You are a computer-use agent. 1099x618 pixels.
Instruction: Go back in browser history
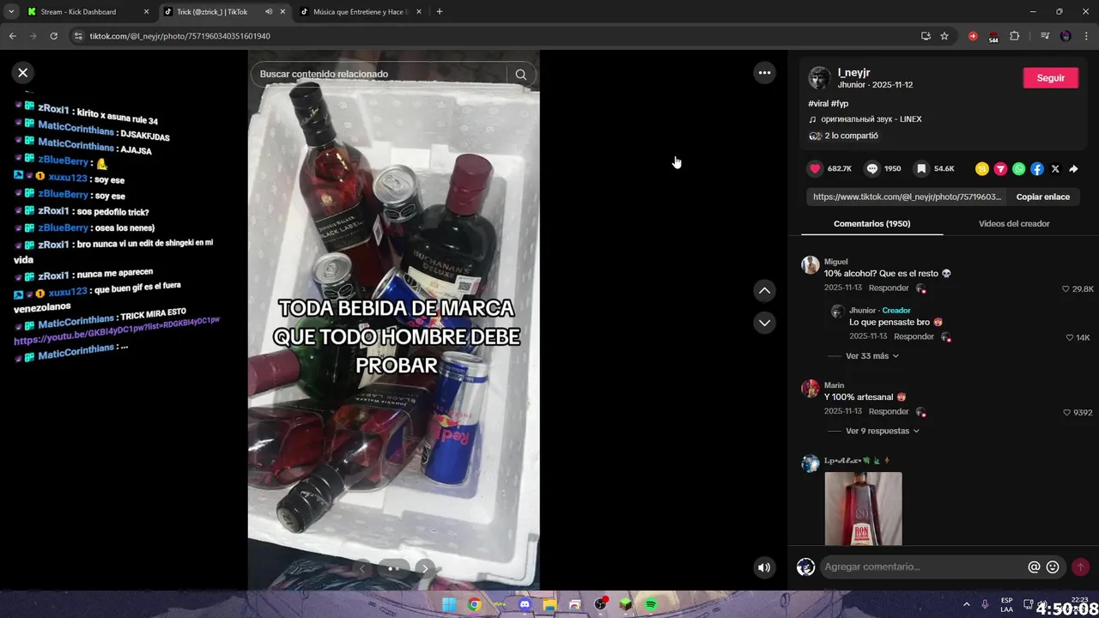tap(12, 36)
